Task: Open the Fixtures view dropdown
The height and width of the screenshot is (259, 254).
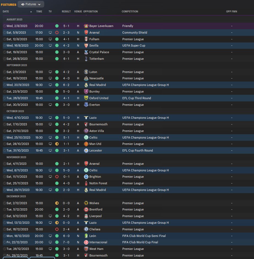Action: (31, 4)
